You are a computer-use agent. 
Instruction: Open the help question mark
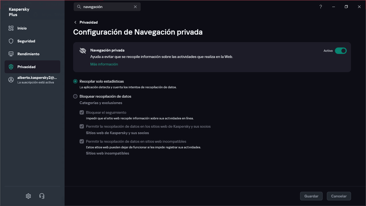point(321,7)
